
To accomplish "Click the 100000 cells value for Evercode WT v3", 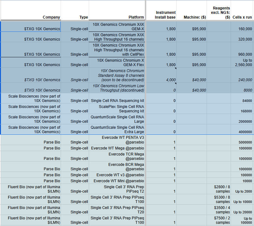I will point(242,175).
